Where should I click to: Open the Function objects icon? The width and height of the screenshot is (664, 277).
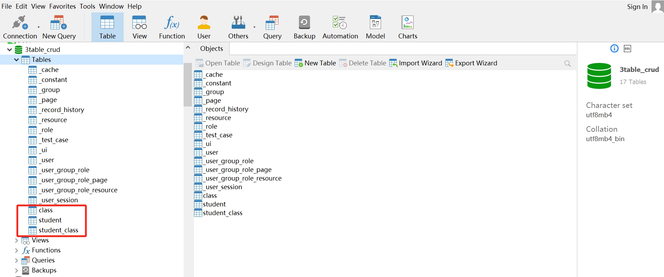(x=172, y=23)
